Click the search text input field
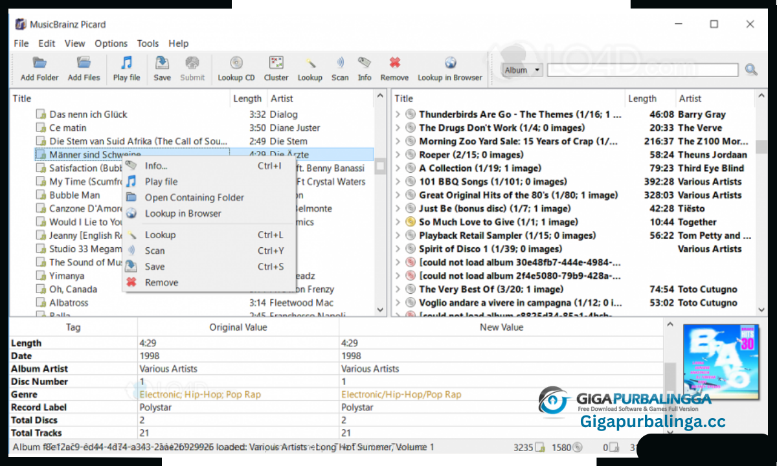The image size is (777, 466). (x=642, y=70)
